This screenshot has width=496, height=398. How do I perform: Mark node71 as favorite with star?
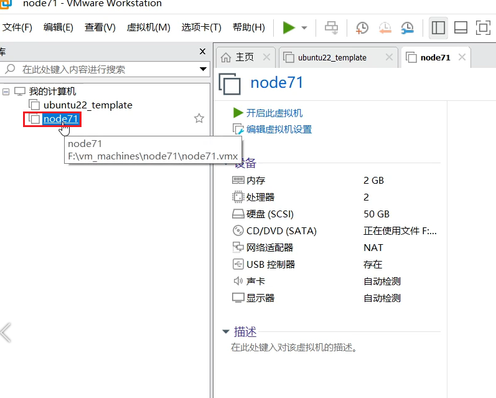(x=199, y=118)
